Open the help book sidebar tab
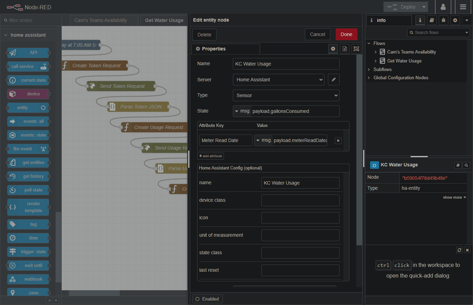Viewport: 473px width, 305px height. point(431,20)
